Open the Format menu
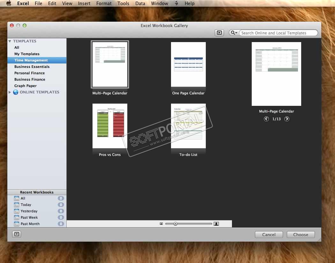Screen dimensions: 335x263 104,4
